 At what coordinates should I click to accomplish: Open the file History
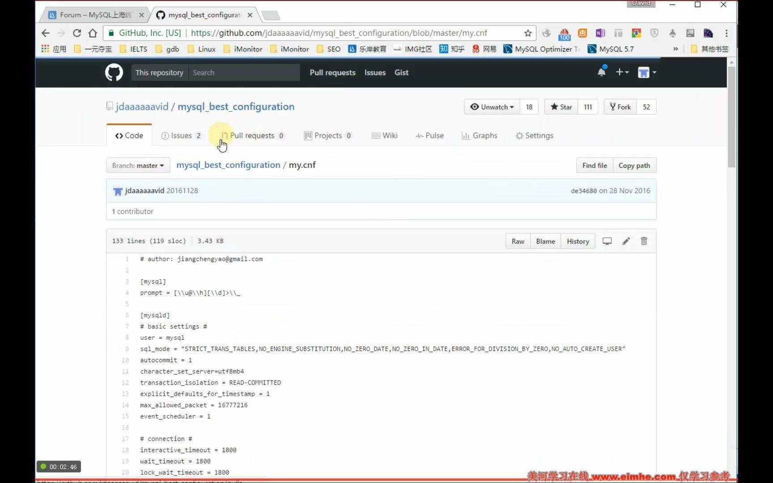click(578, 241)
